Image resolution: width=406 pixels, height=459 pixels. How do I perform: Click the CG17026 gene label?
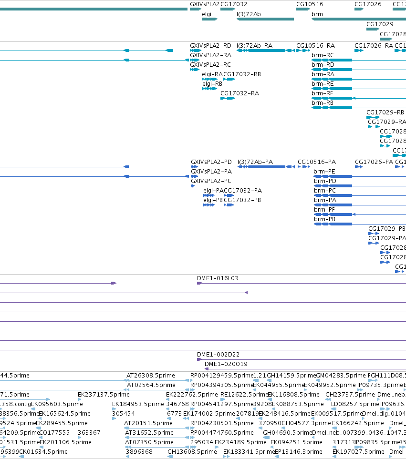(368, 4)
